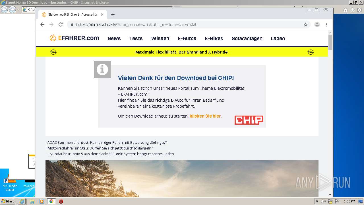Focus the Chrome address bar URL
The width and height of the screenshot is (364, 205).
(x=136, y=24)
